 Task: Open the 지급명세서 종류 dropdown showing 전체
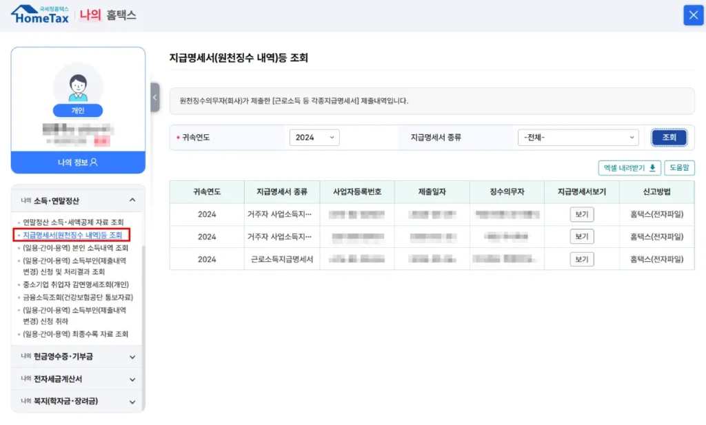(x=578, y=137)
